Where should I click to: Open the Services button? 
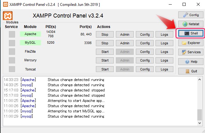tap(191, 52)
